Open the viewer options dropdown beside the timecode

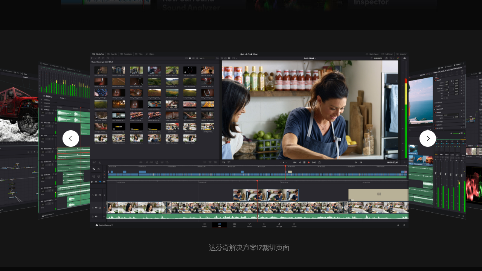tap(394, 58)
